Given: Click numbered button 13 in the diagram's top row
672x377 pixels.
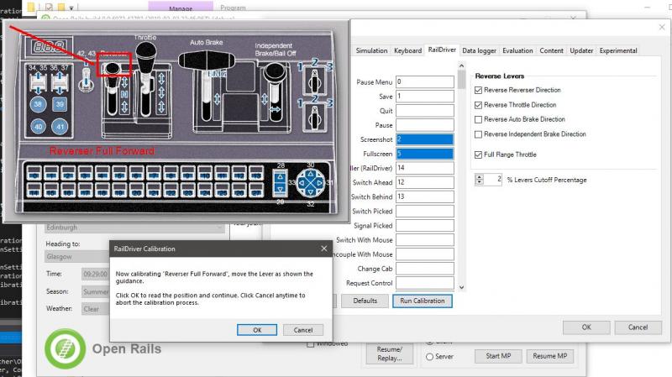Looking at the screenshot, I should pos(256,174).
